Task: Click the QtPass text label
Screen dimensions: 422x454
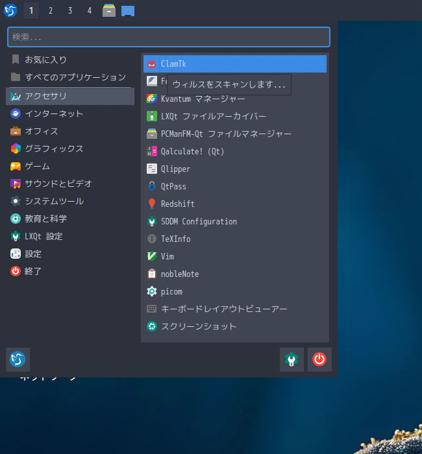Action: tap(173, 187)
